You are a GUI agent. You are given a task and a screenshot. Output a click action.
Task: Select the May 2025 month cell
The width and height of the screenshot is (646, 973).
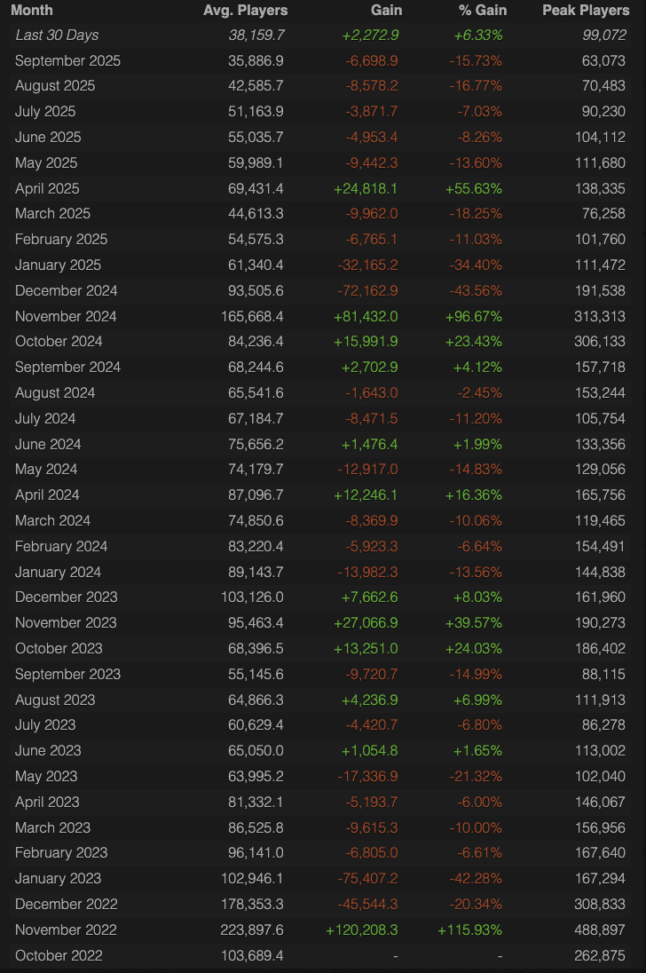pyautogui.click(x=46, y=162)
